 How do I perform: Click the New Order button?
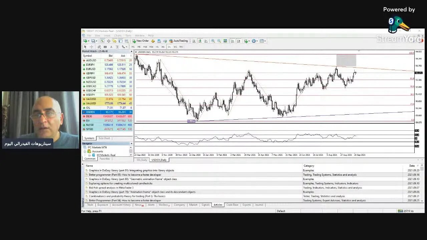pyautogui.click(x=140, y=41)
